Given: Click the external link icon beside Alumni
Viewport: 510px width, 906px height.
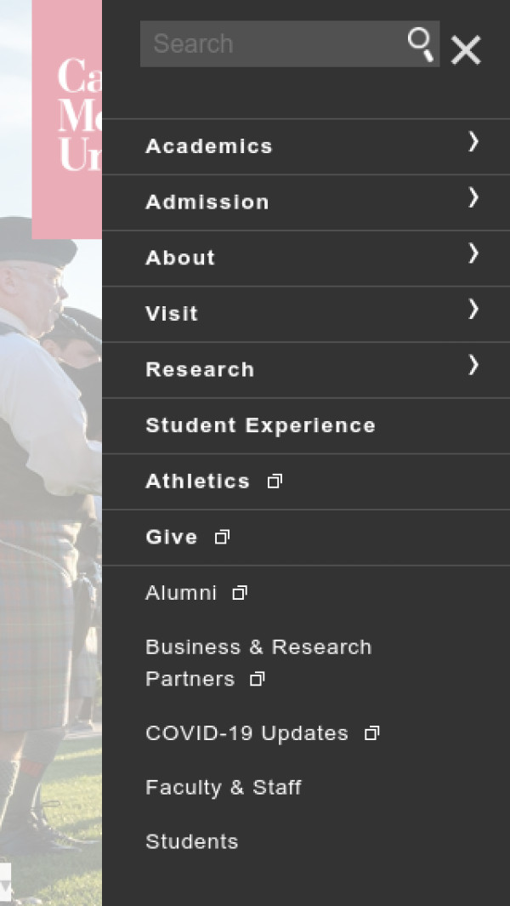Looking at the screenshot, I should coord(240,593).
